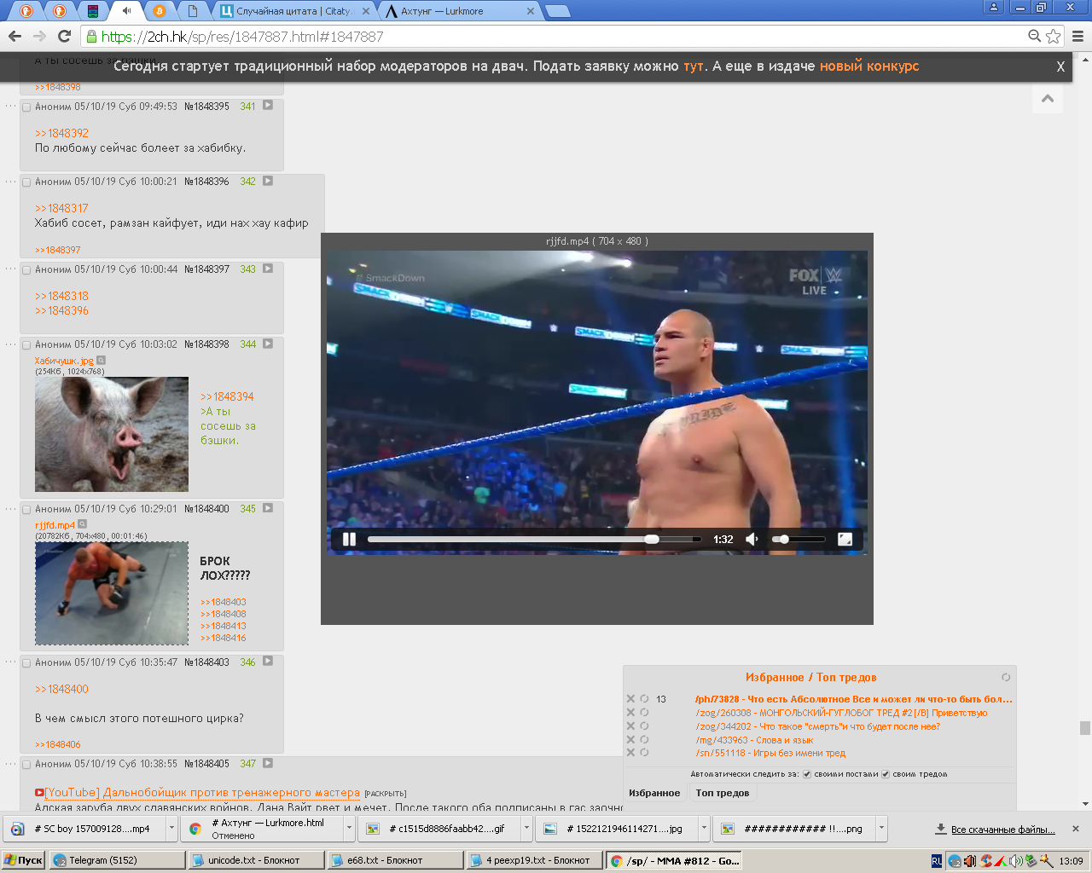Expand the dots menu of post №1848395
The image size is (1092, 873).
[x=10, y=106]
